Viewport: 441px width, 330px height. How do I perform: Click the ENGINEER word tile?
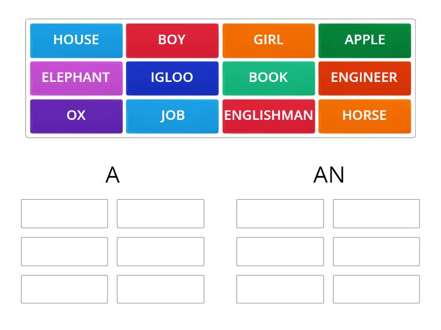(365, 78)
